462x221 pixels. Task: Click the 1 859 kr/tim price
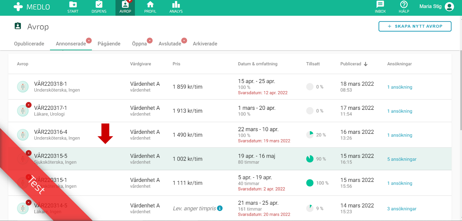[x=187, y=87]
